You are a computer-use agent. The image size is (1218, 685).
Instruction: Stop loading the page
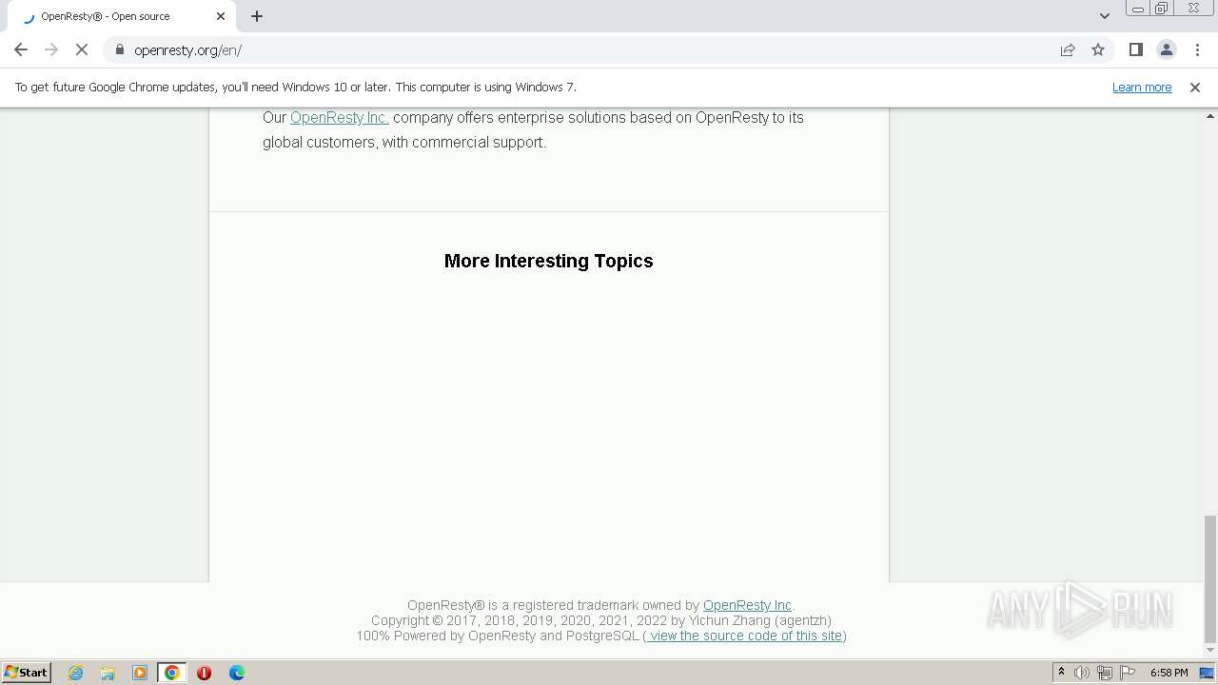(82, 50)
